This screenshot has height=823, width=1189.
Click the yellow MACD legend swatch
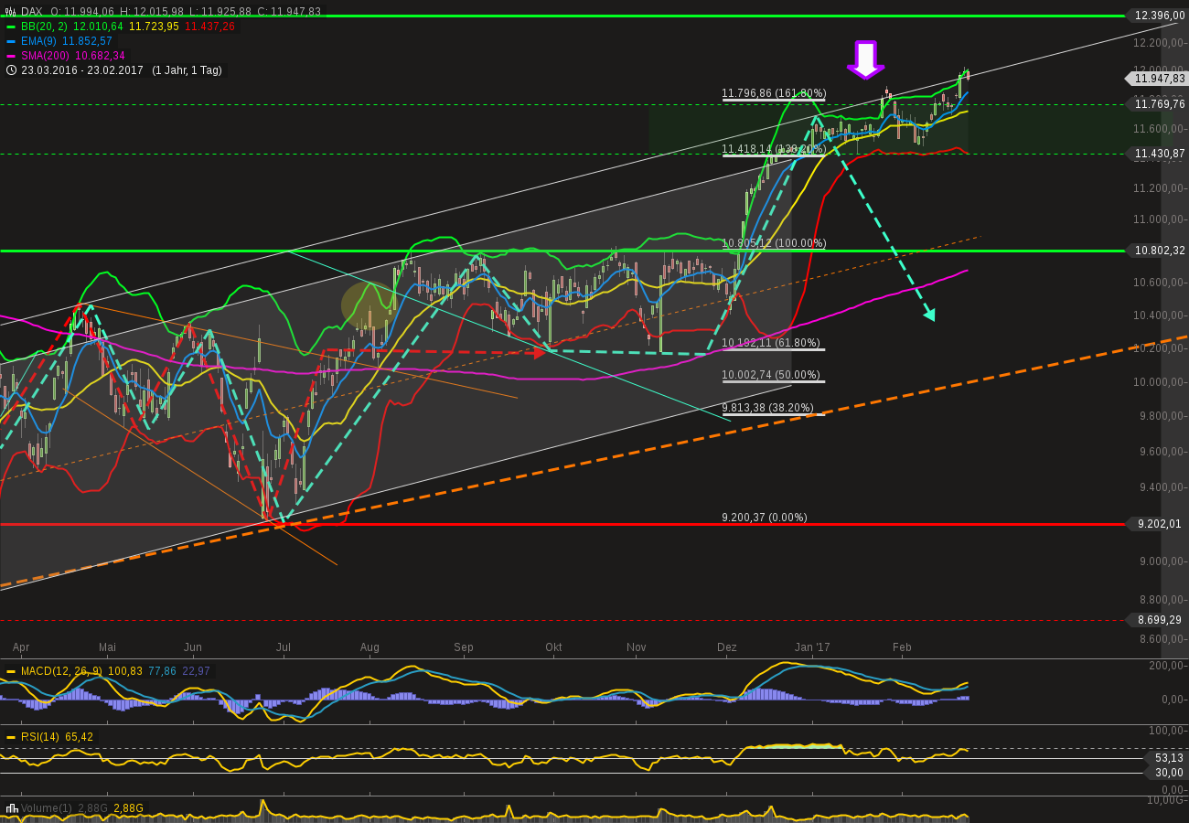click(x=11, y=671)
